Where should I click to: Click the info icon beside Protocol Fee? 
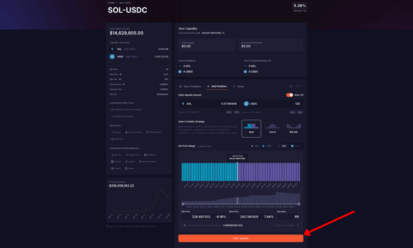coord(124,85)
